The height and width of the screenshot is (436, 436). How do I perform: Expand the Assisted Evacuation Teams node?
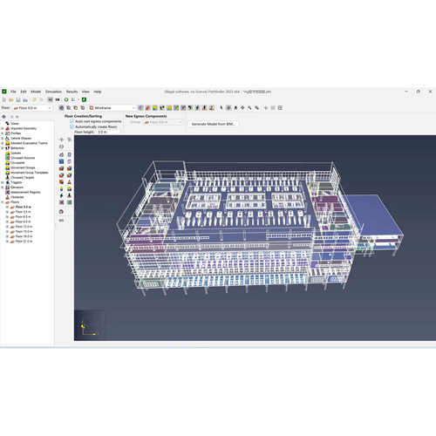click(3, 143)
